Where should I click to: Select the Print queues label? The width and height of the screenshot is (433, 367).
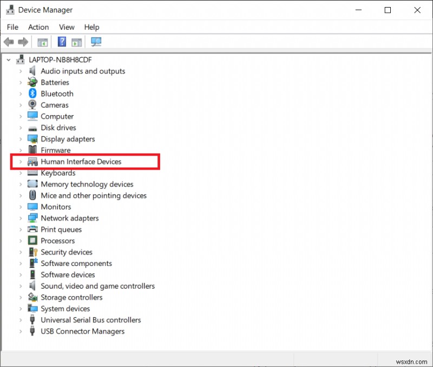click(x=61, y=229)
